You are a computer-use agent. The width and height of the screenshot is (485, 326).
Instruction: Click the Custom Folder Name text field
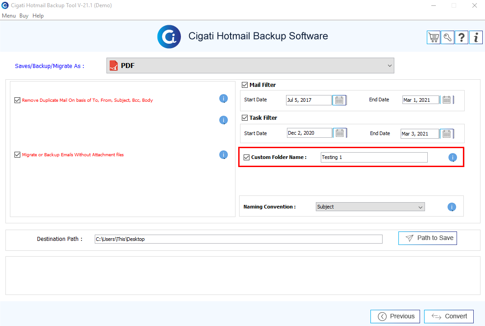(x=374, y=158)
